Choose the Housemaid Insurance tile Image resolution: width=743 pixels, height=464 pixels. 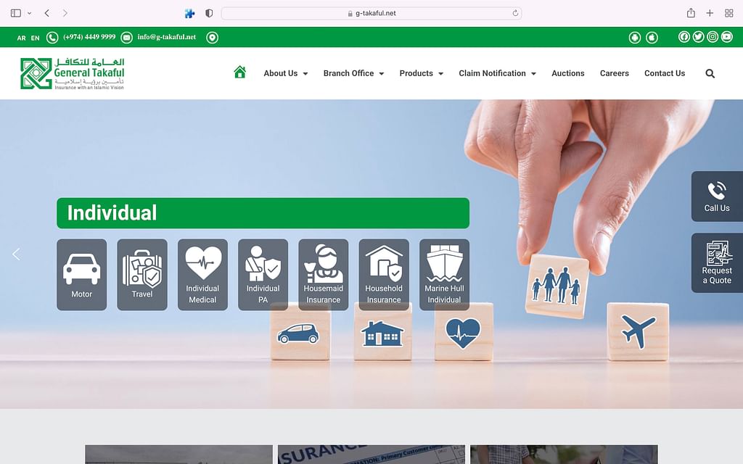tap(323, 275)
